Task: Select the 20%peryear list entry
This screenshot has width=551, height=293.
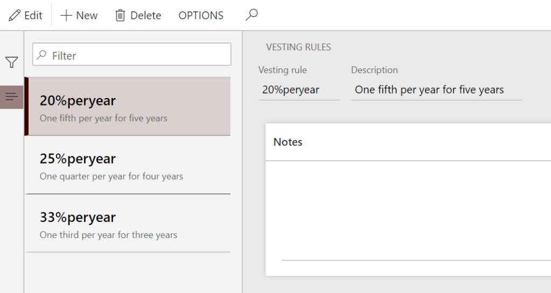Action: click(128, 107)
